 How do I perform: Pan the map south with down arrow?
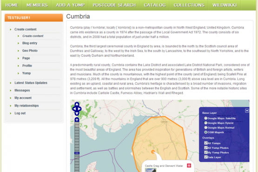[77, 113]
